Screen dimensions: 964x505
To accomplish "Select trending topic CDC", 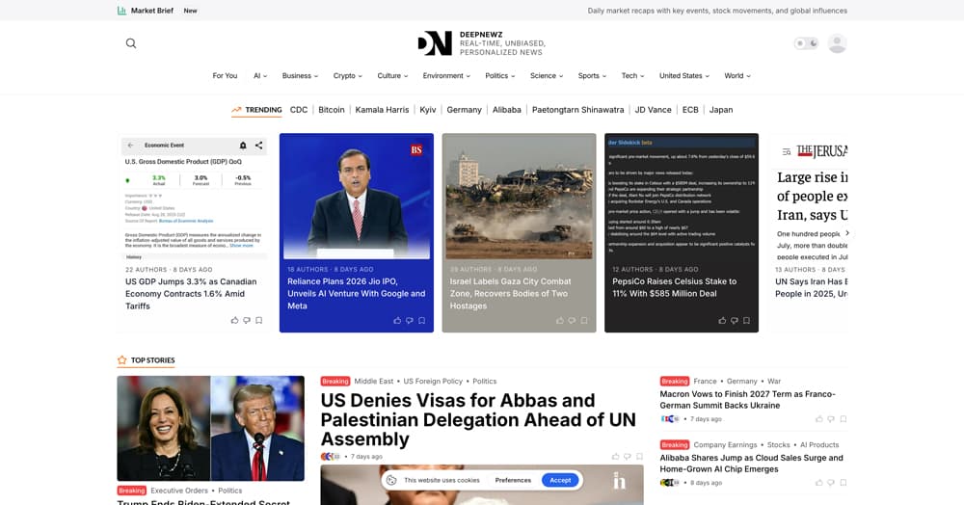I will click(299, 110).
